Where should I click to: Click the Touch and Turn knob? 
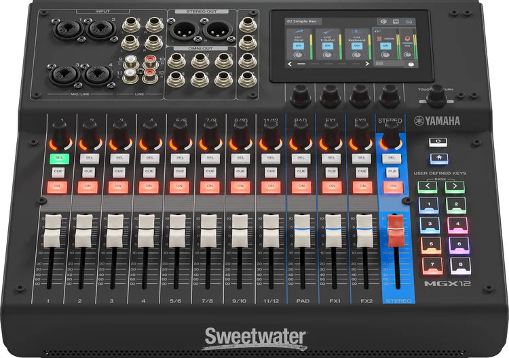pyautogui.click(x=436, y=96)
